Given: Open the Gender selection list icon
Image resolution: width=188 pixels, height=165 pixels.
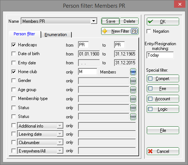Looking at the screenshot, I should [133, 81].
